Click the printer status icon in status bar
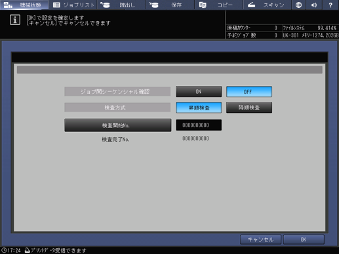 (x=28, y=250)
